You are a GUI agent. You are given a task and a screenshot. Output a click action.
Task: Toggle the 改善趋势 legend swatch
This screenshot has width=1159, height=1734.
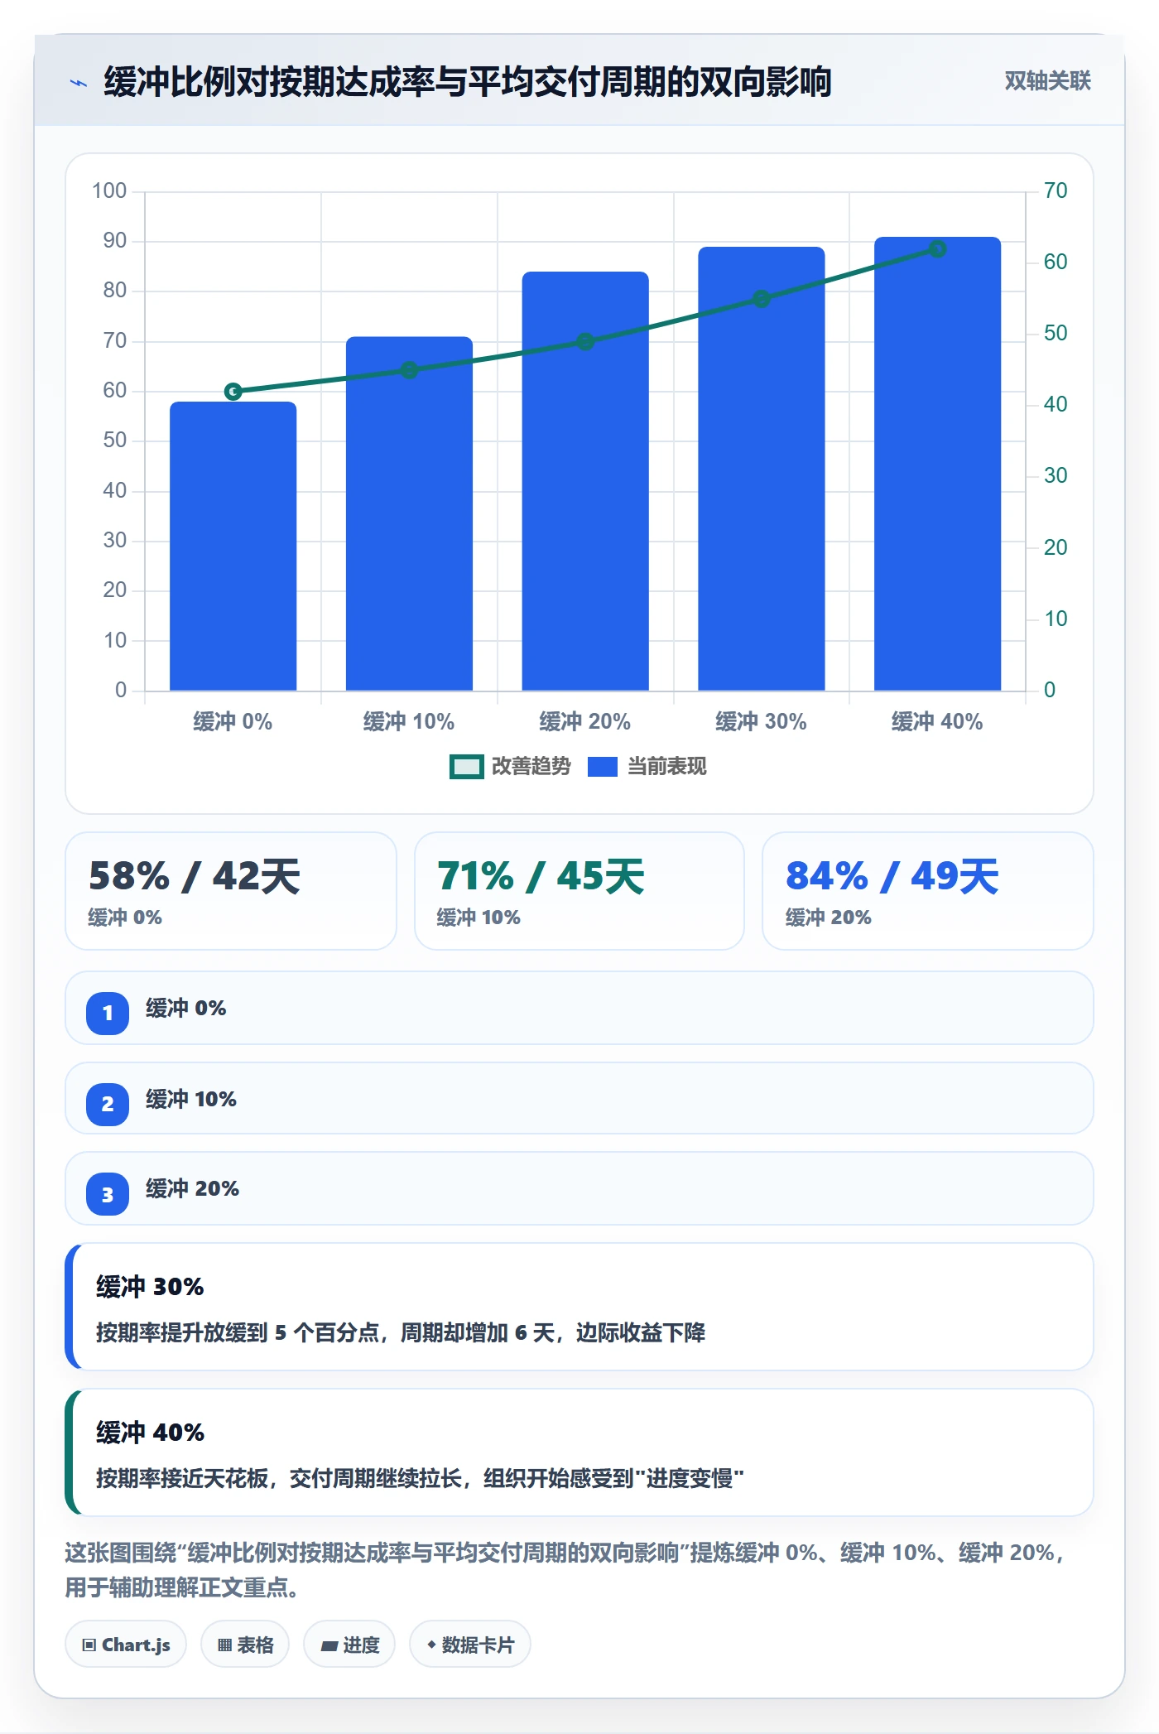[467, 767]
